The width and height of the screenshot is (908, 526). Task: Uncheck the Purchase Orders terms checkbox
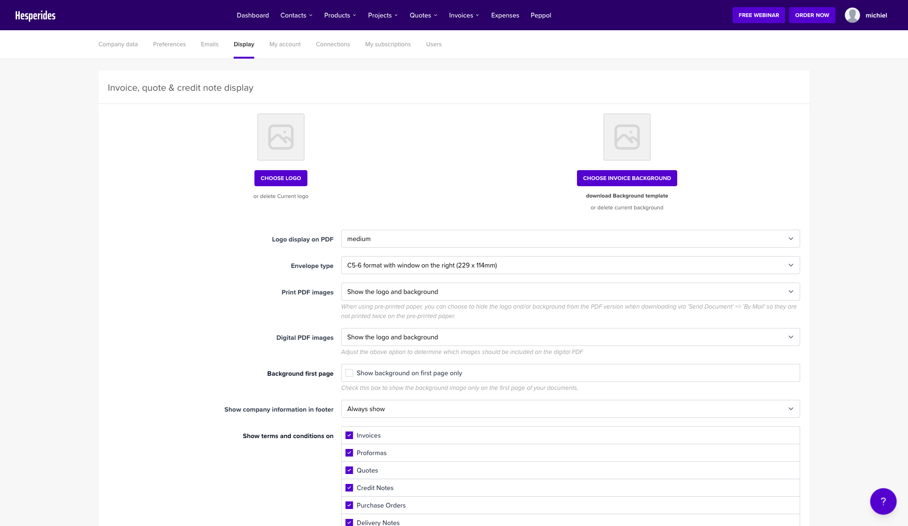click(349, 505)
